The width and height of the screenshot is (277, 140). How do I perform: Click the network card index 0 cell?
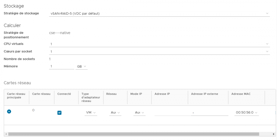(34, 110)
